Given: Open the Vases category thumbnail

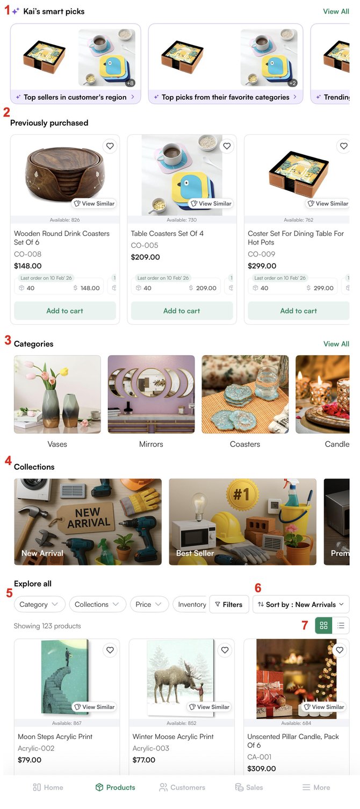Looking at the screenshot, I should [x=57, y=395].
